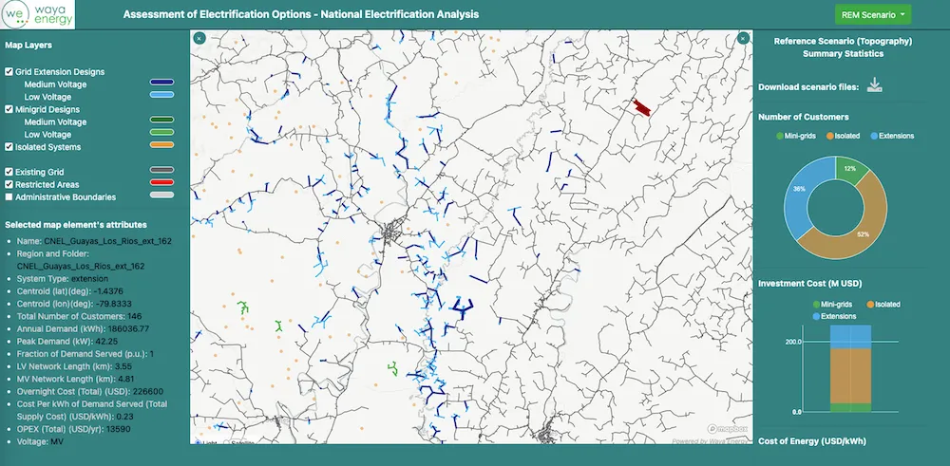Viewport: 950px width, 466px height.
Task: Disable the Restricted Areas layer
Action: click(x=9, y=184)
